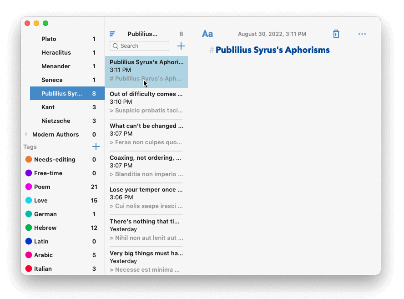Filter by the German tag
The height and width of the screenshot is (299, 404).
[x=63, y=214]
